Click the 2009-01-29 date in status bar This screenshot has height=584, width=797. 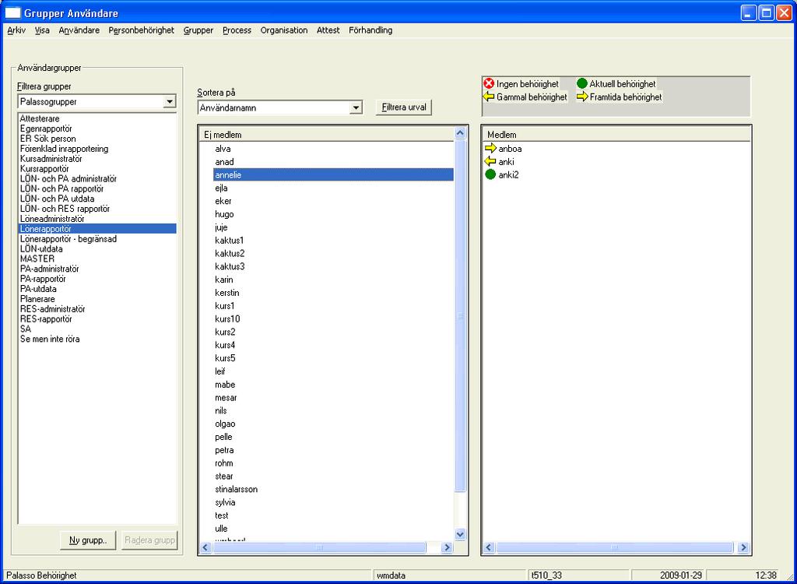(680, 575)
